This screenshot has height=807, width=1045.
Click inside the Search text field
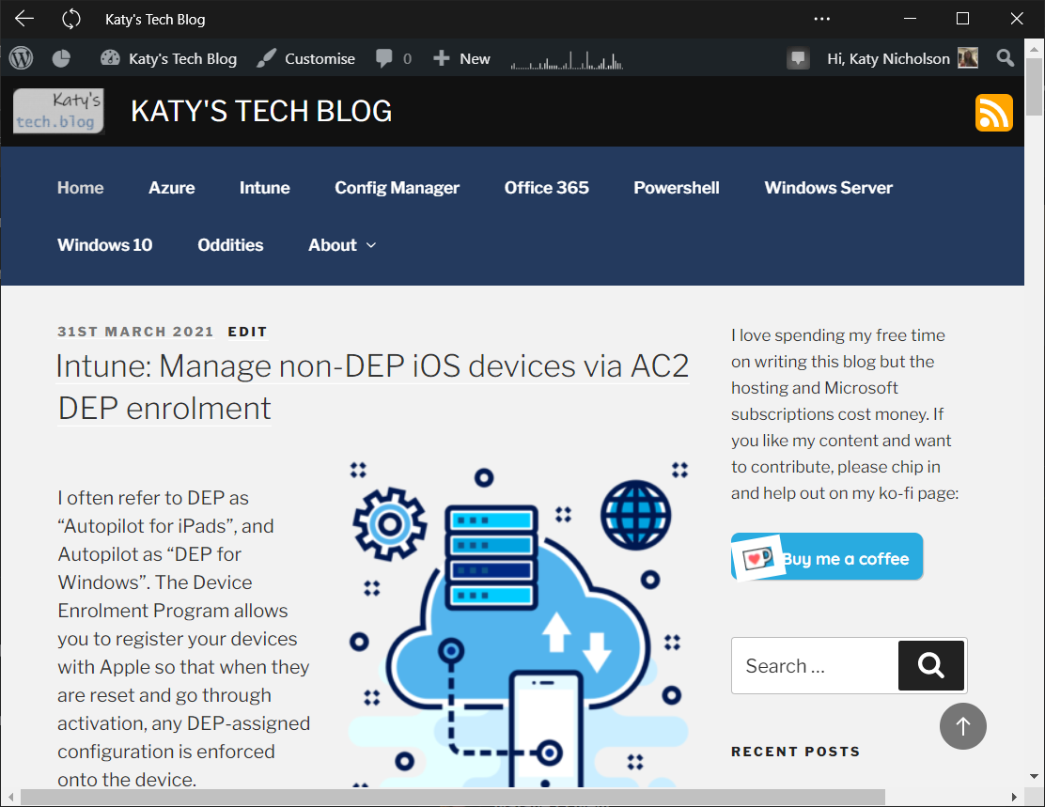pyautogui.click(x=814, y=666)
